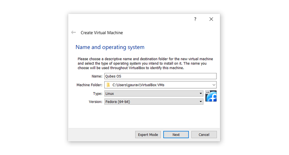Expand the Machine Folder path dropdown
Image resolution: width=289 pixels, height=155 pixels.
[214, 85]
